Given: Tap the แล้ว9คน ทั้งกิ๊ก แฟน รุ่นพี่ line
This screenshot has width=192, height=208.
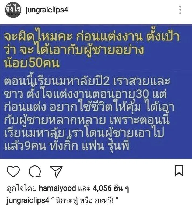Looking at the screenshot, I should click(67, 146).
